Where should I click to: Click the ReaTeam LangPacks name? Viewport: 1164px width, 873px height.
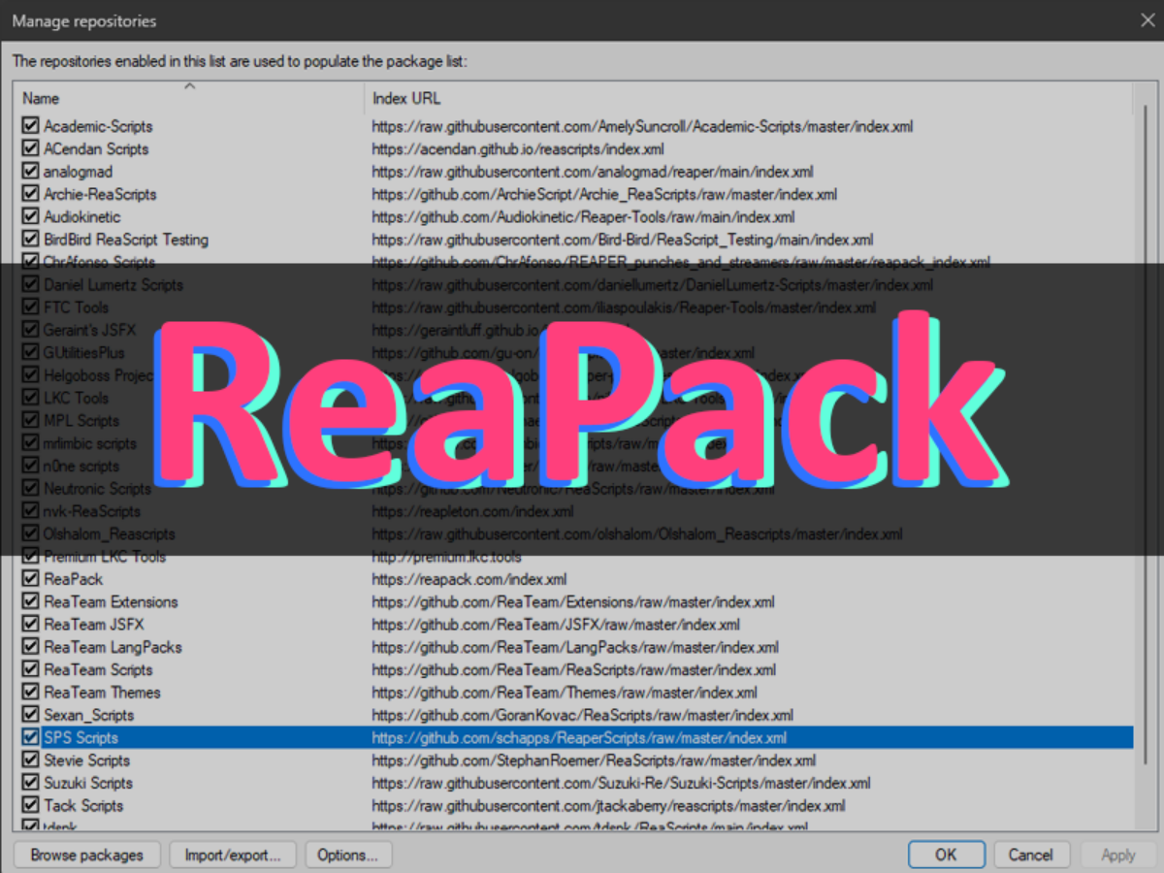[x=113, y=647]
